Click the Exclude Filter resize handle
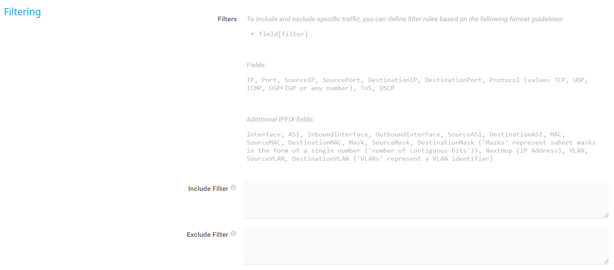Image resolution: width=614 pixels, height=270 pixels. 606,261
